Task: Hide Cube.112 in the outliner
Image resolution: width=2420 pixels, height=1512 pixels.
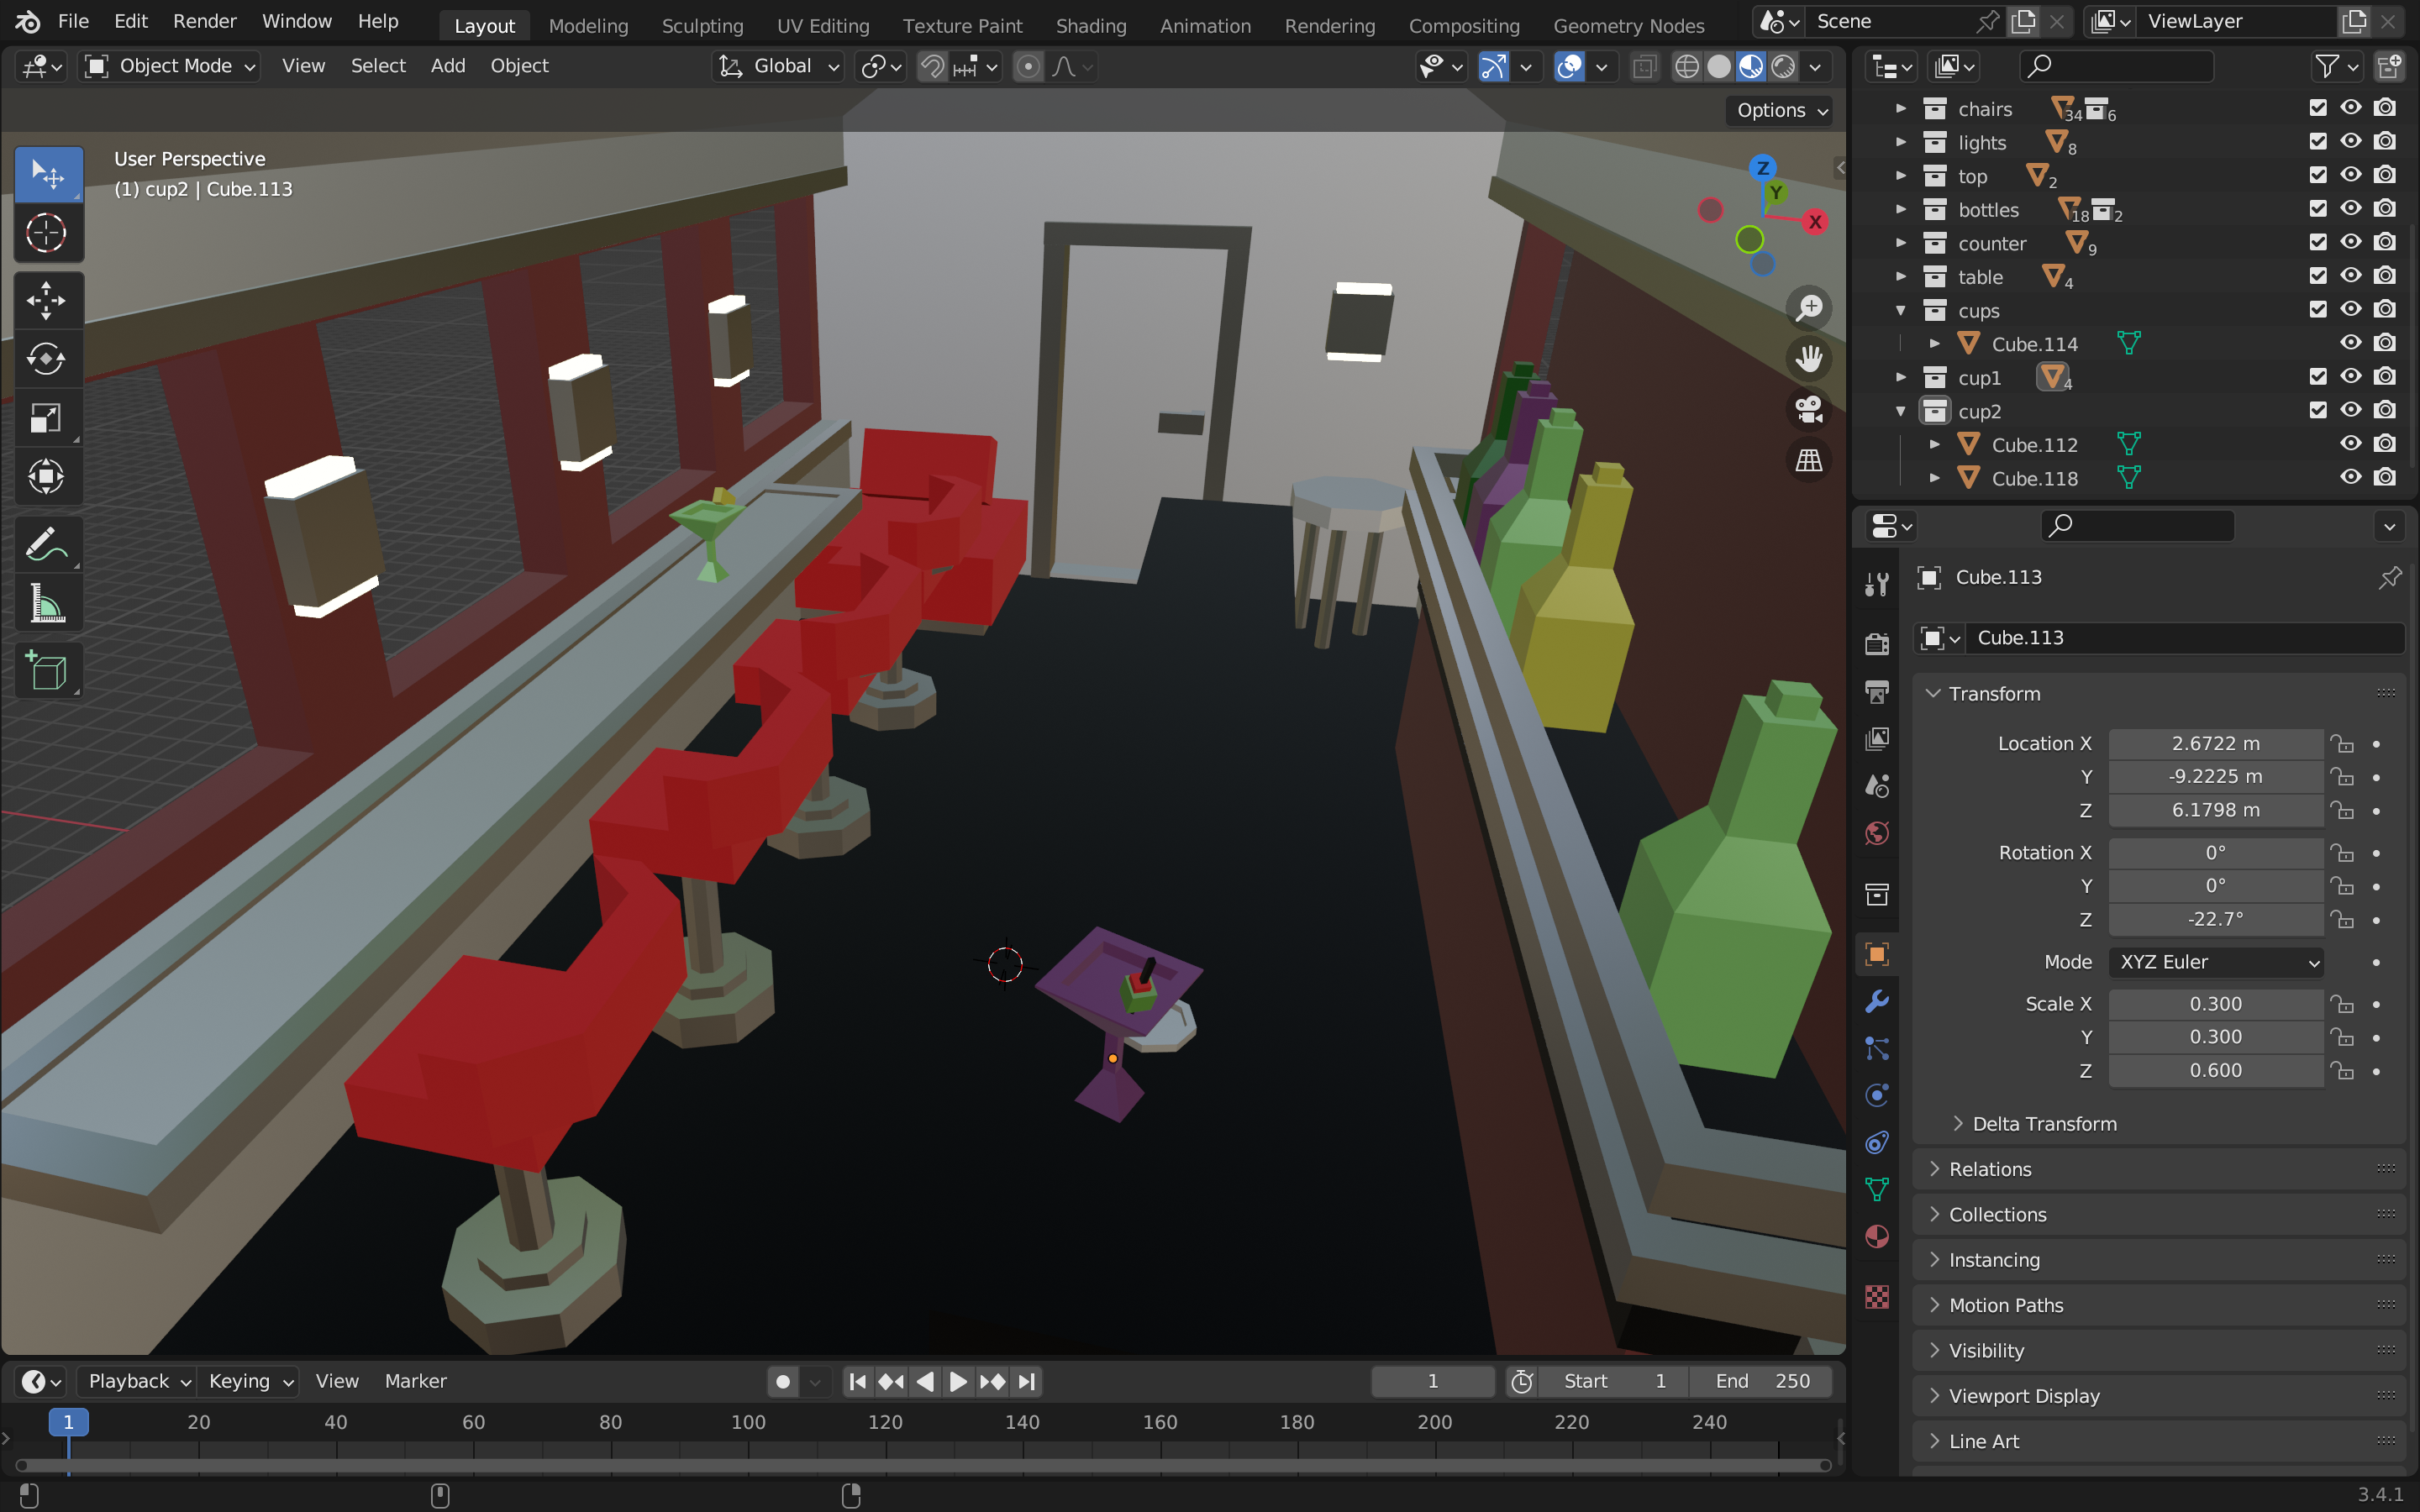Action: (x=2351, y=444)
